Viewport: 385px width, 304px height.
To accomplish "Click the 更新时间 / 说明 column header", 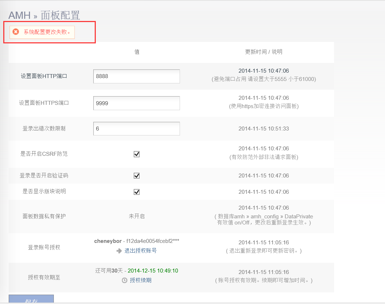I will [264, 52].
